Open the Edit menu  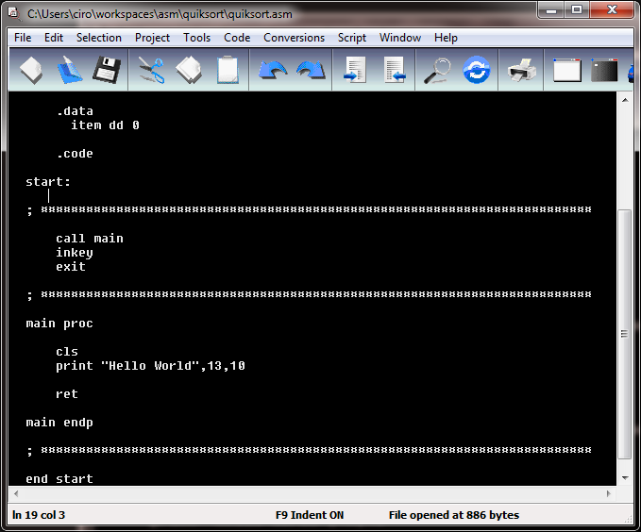pos(54,38)
